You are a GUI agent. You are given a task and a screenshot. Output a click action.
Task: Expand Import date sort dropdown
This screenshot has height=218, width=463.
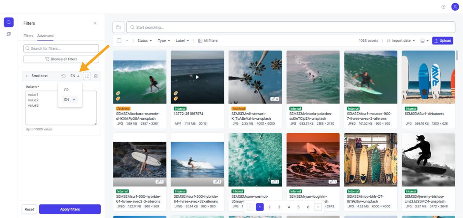coord(401,41)
